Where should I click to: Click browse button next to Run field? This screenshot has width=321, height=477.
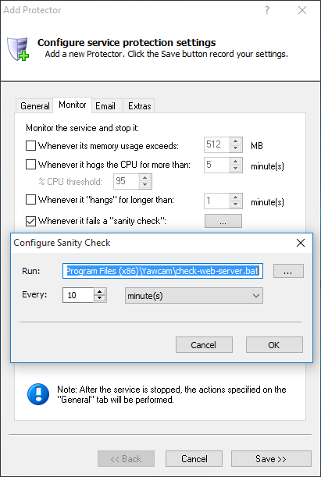(x=288, y=271)
